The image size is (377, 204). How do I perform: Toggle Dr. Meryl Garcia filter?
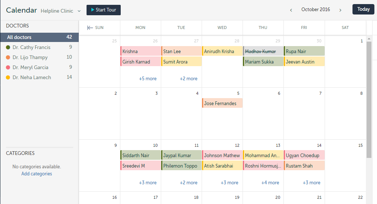pos(30,67)
